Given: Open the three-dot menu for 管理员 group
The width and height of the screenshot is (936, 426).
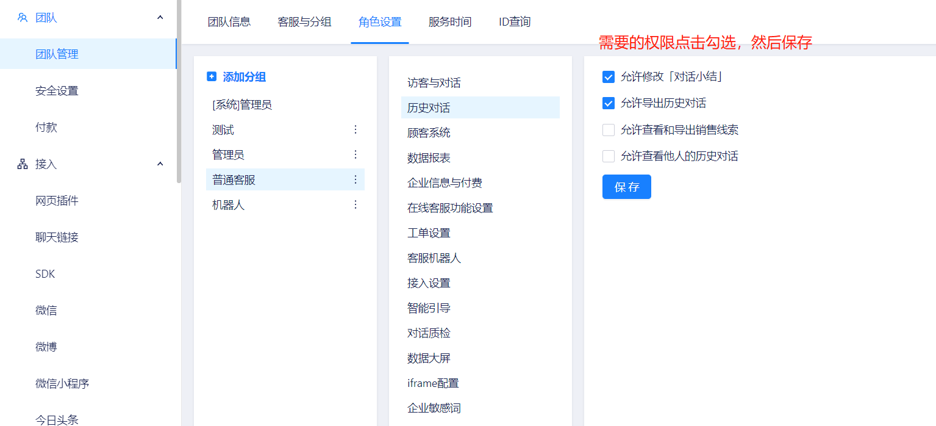Looking at the screenshot, I should click(355, 154).
